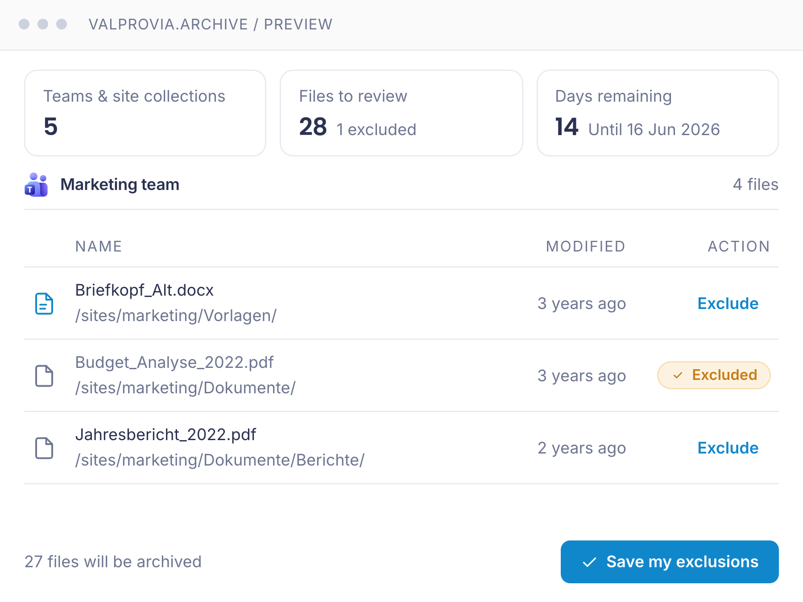Exclude Jahresbericht_2022.pdf from archiving
This screenshot has width=803, height=602.
point(728,448)
